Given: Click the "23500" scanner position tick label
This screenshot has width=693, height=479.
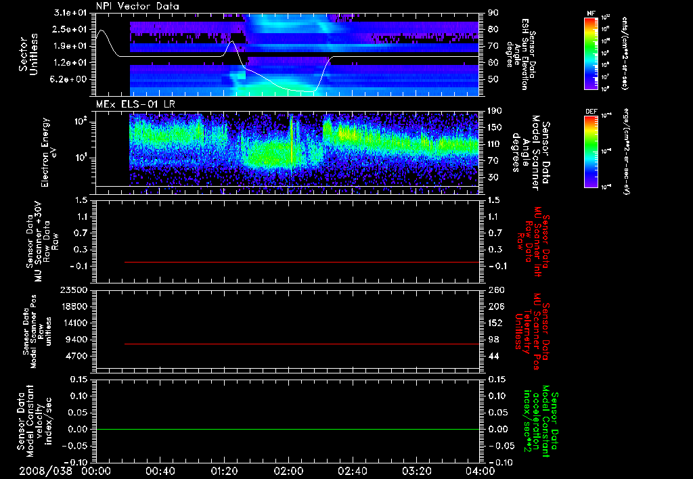Looking at the screenshot, I should pos(74,290).
